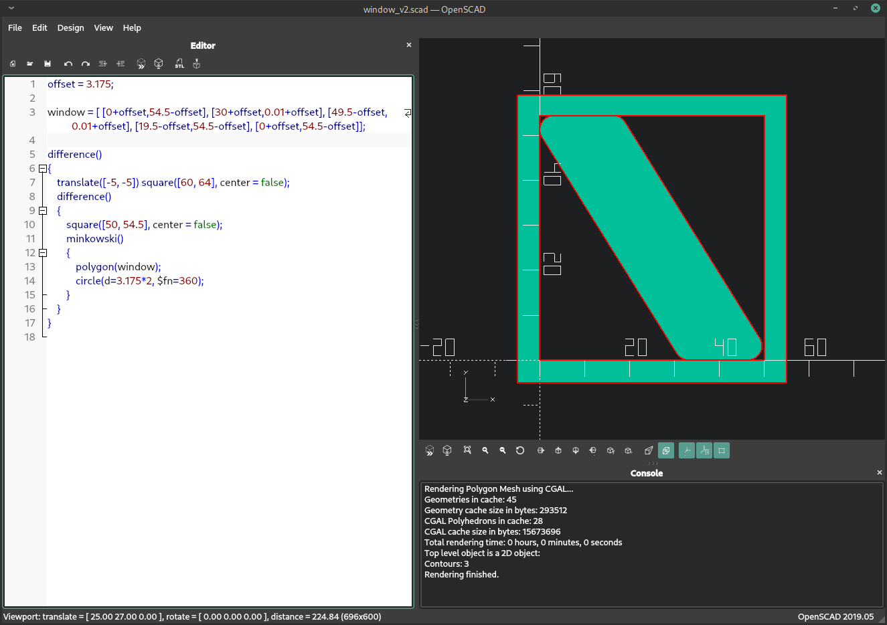Image resolution: width=887 pixels, height=625 pixels.
Task: Collapse the minkowski block fold at line 12
Action: click(43, 253)
